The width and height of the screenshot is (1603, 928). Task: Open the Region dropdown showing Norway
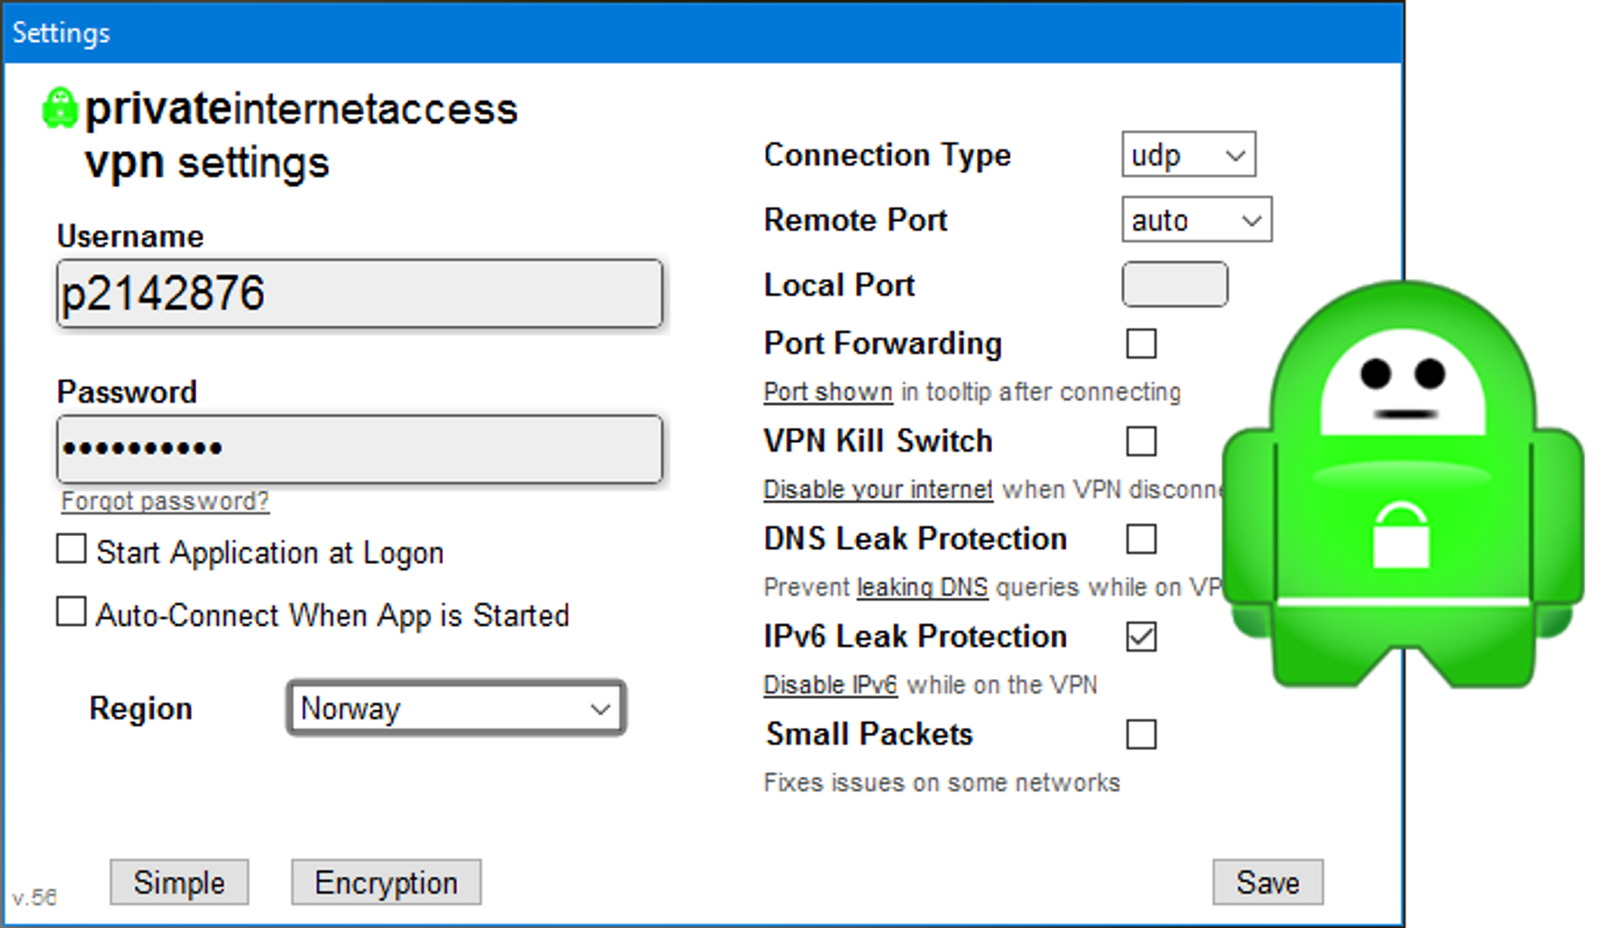pos(456,708)
